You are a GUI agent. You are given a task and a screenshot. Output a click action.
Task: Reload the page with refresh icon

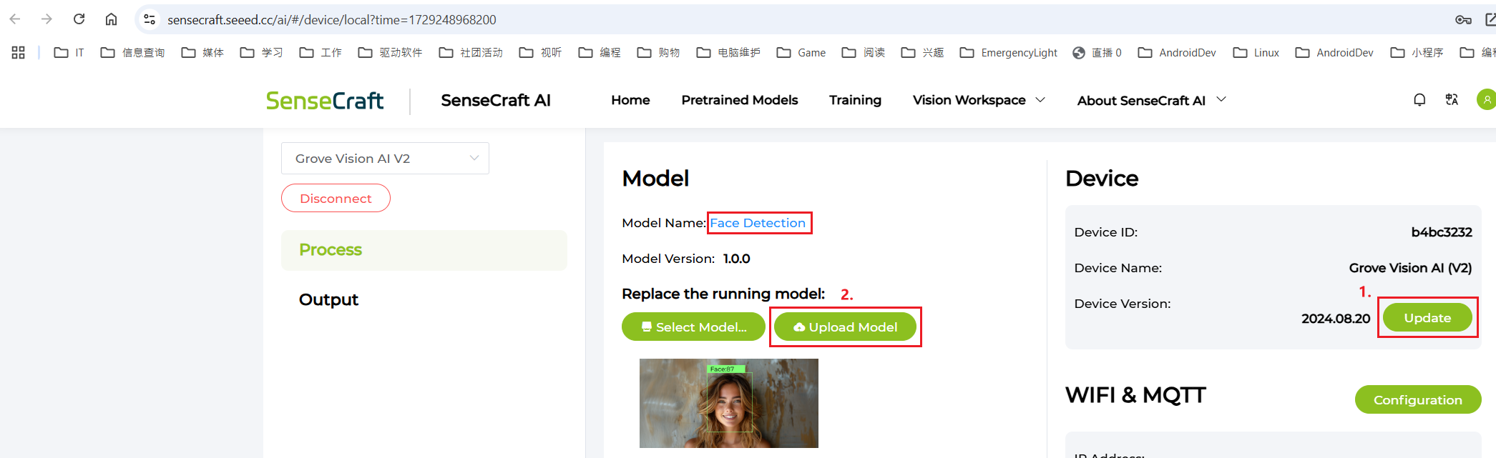(79, 19)
